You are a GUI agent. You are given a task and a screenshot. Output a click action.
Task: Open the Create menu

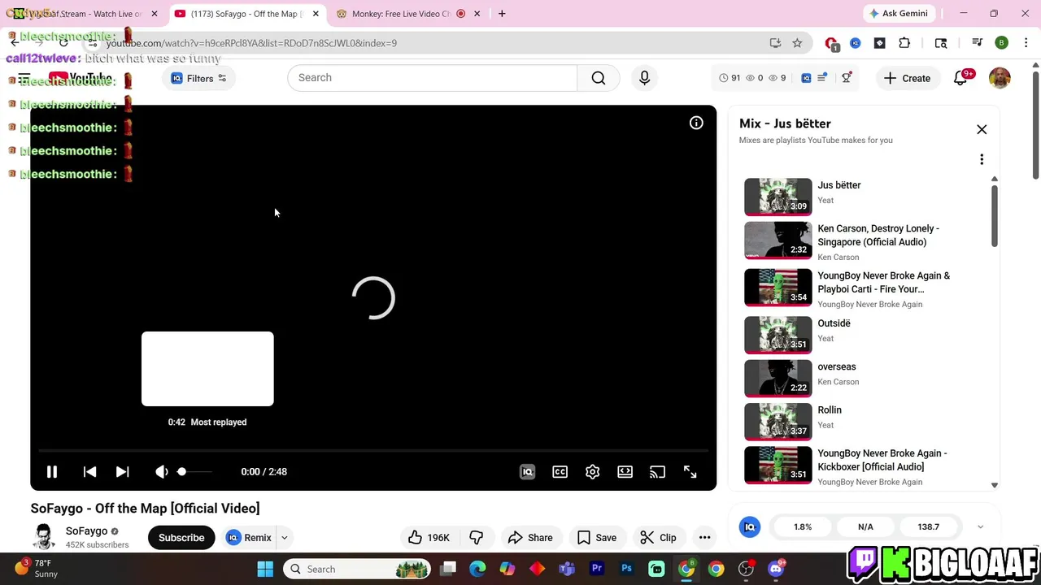pos(907,78)
